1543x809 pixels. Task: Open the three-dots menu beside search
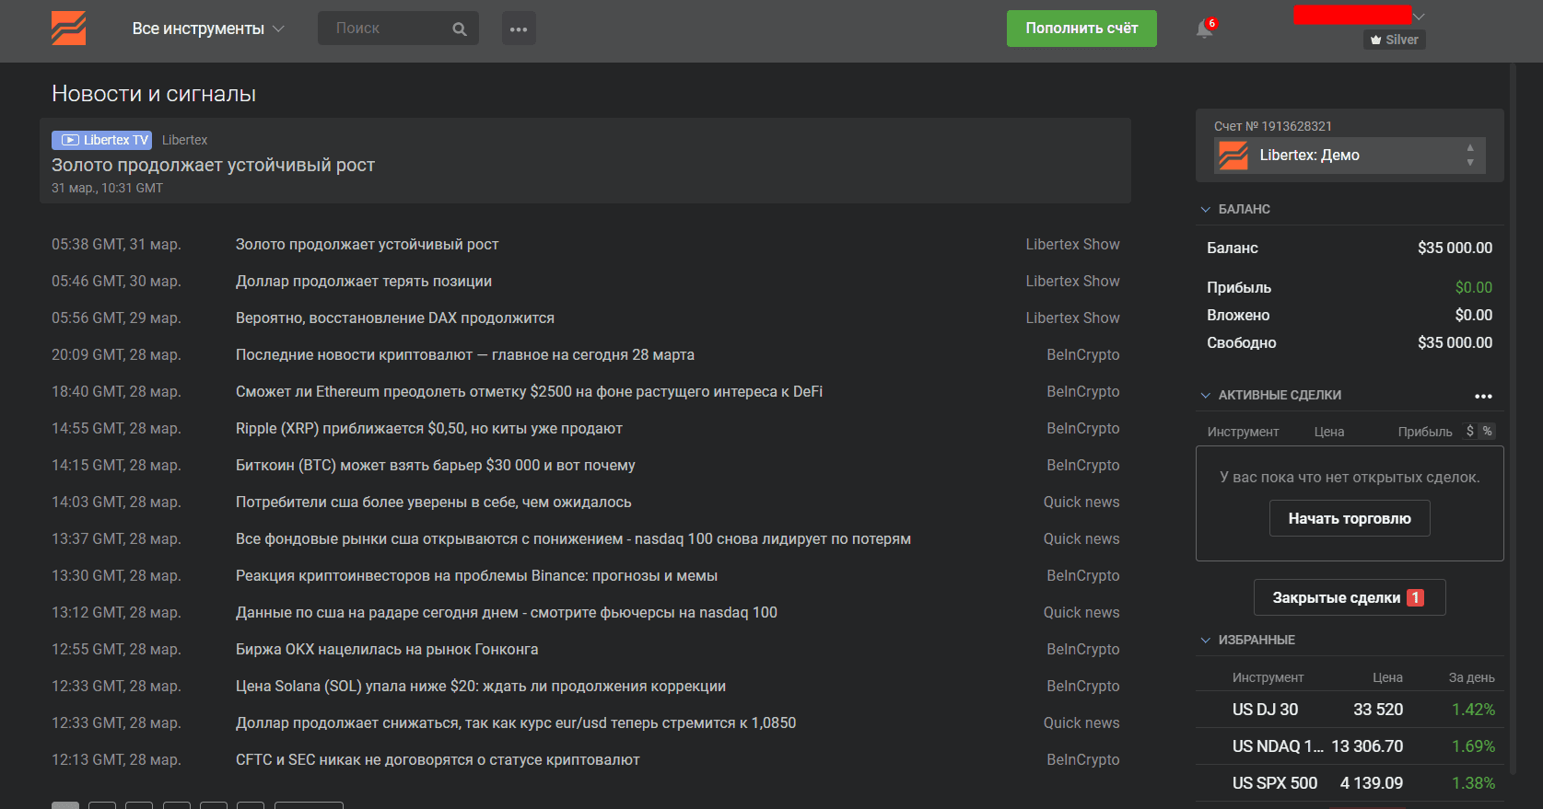tap(519, 29)
